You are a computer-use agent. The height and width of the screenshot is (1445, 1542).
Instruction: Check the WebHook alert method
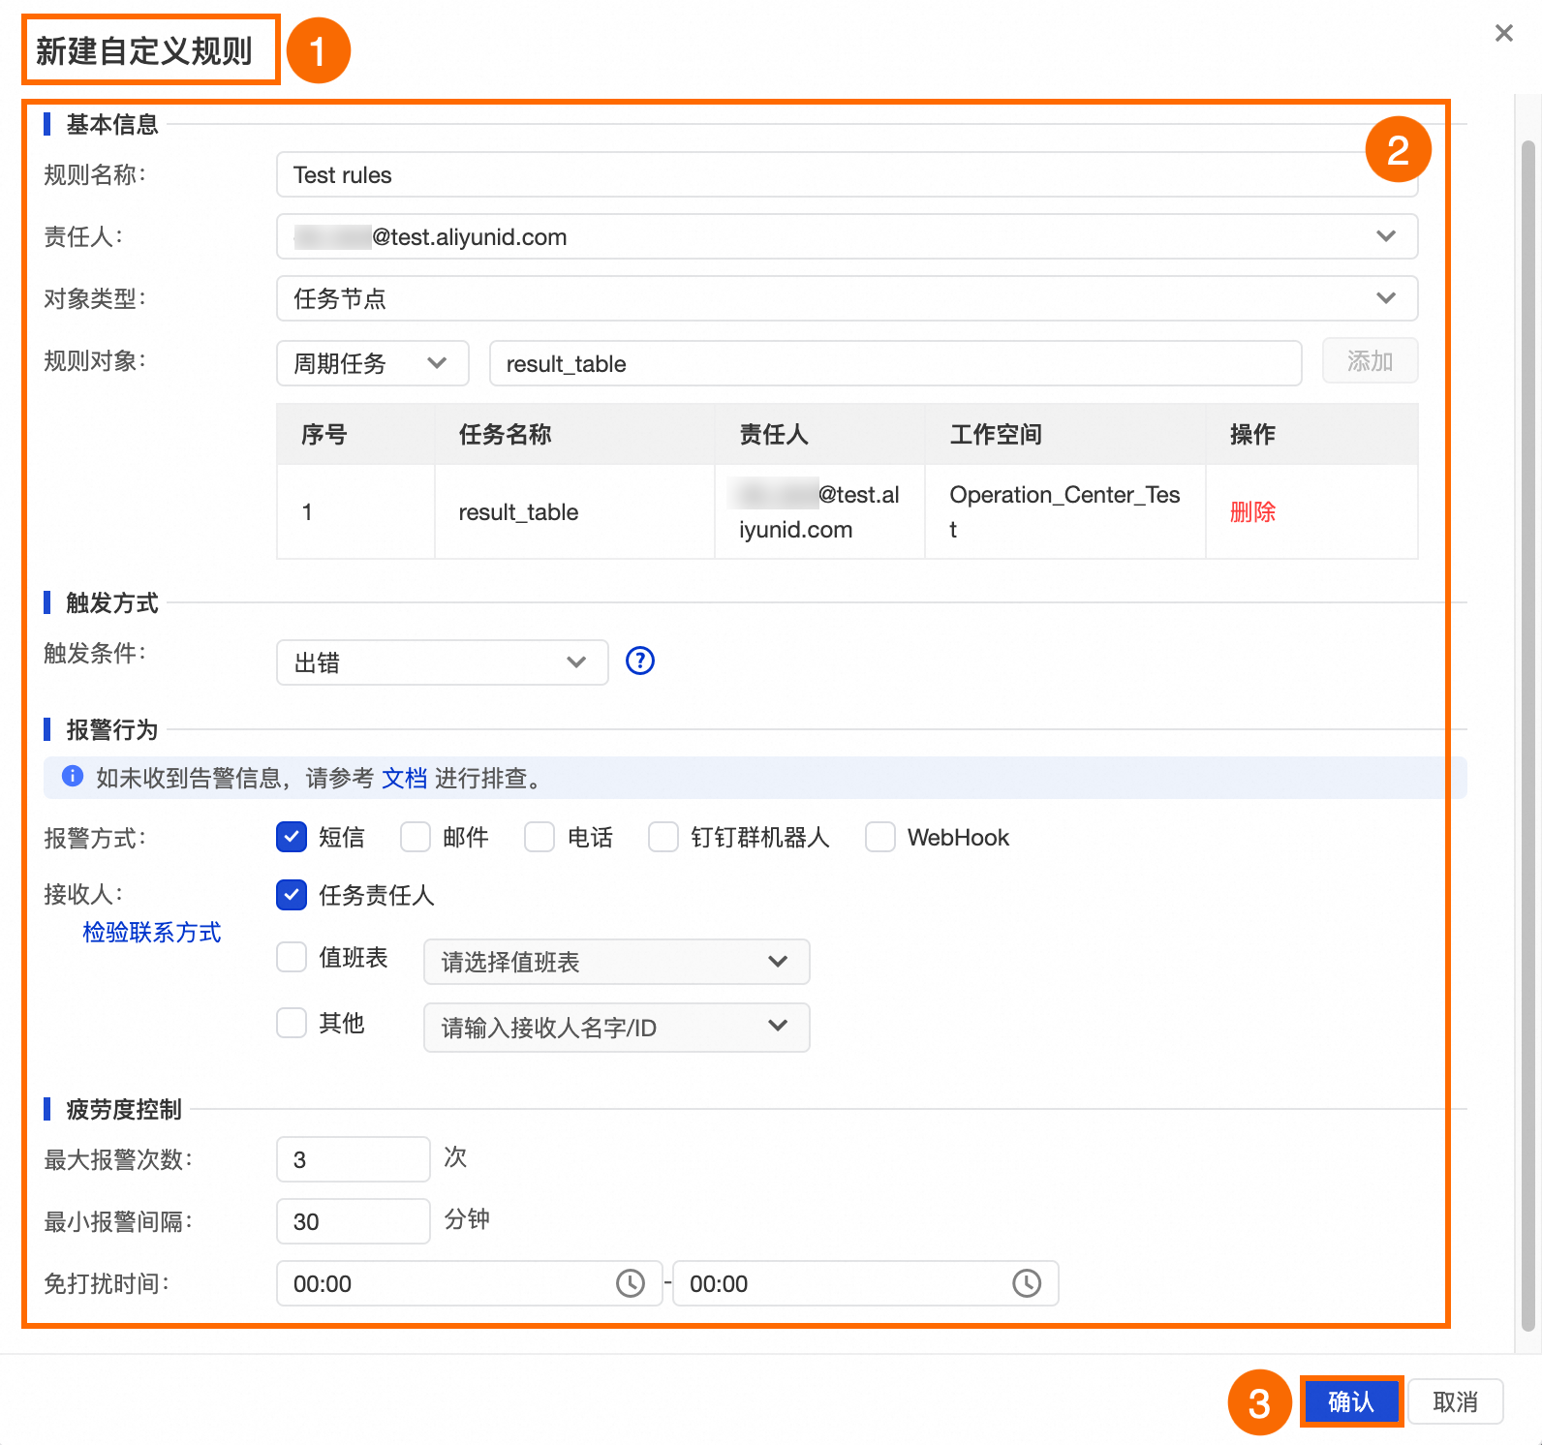tap(880, 837)
